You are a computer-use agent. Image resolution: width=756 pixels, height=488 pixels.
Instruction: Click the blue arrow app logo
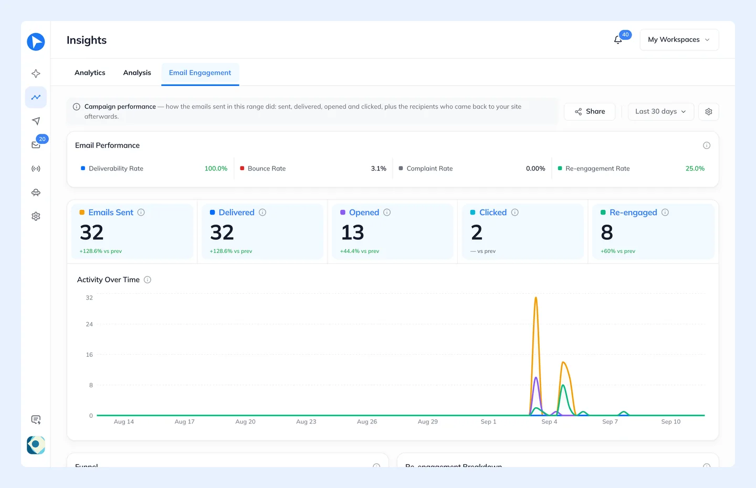pos(36,41)
